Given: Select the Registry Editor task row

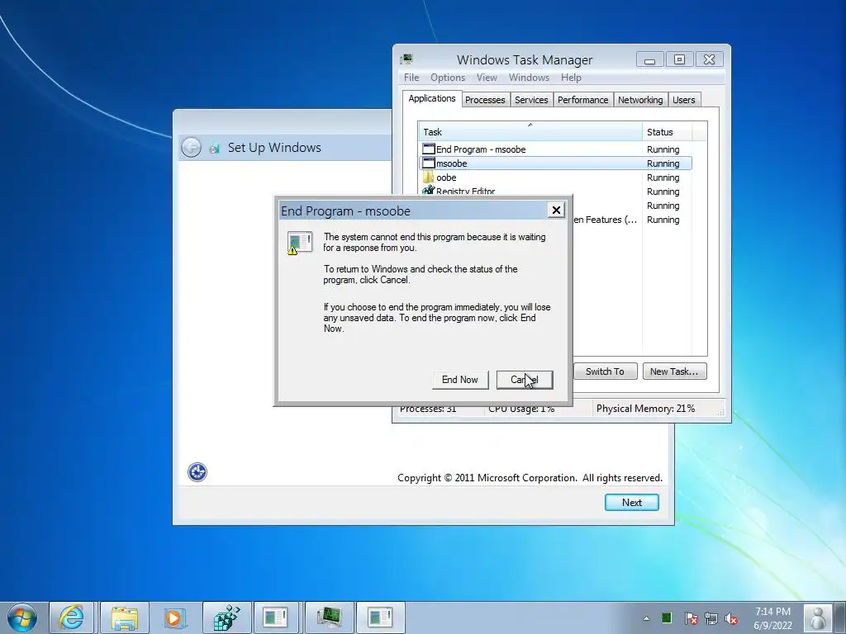Looking at the screenshot, I should click(x=554, y=191).
